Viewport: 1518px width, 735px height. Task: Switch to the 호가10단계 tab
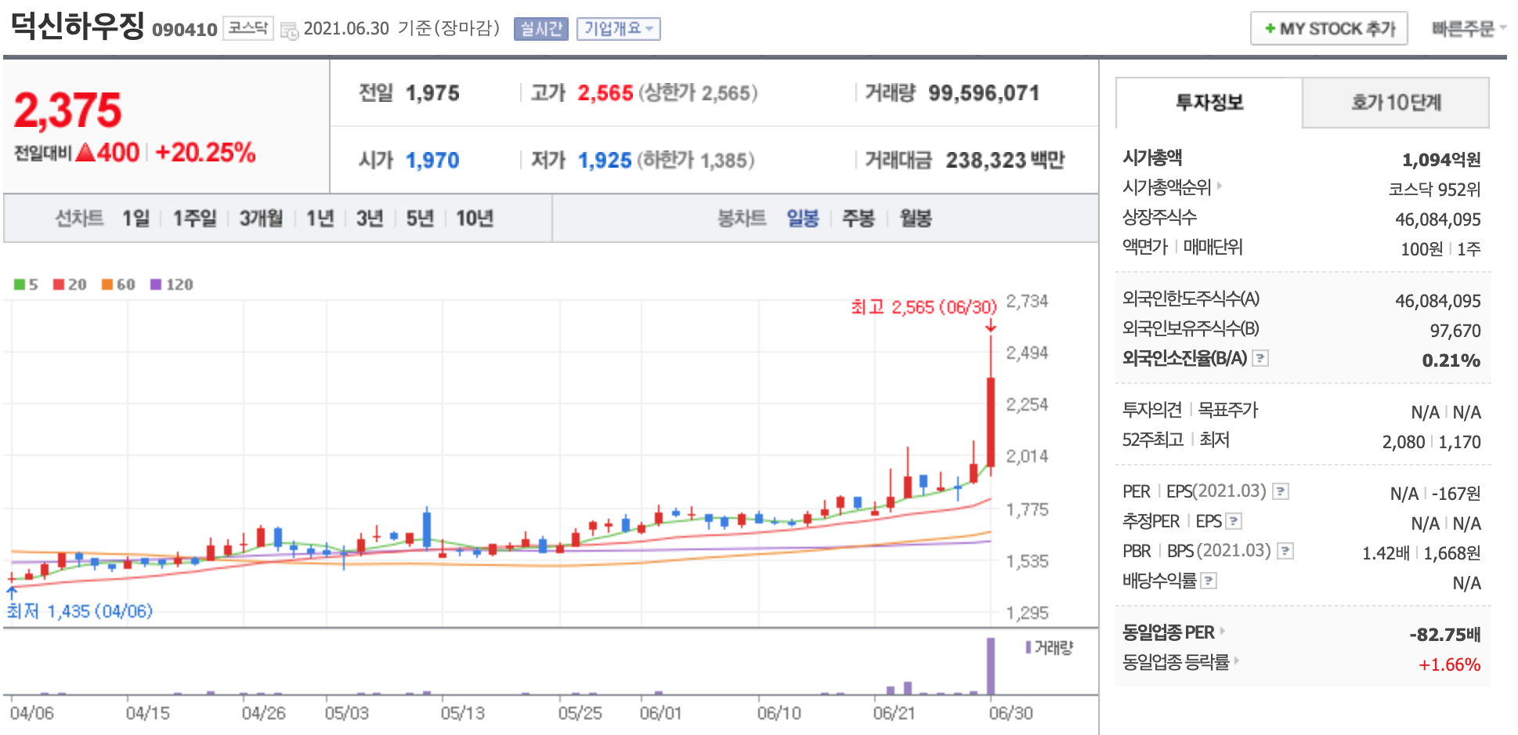pyautogui.click(x=1396, y=103)
